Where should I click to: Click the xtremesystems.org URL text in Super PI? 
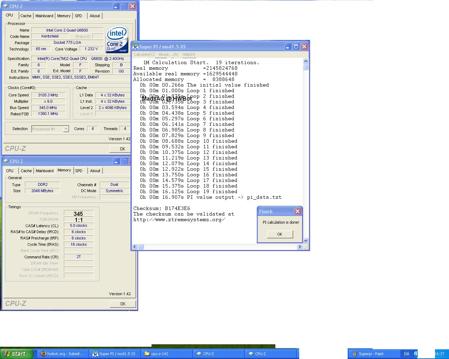tap(179, 219)
